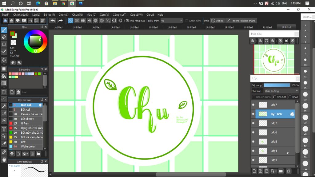The height and width of the screenshot is (177, 315).
Task: Select the rectangular Selection tool
Action: pyautogui.click(x=4, y=92)
